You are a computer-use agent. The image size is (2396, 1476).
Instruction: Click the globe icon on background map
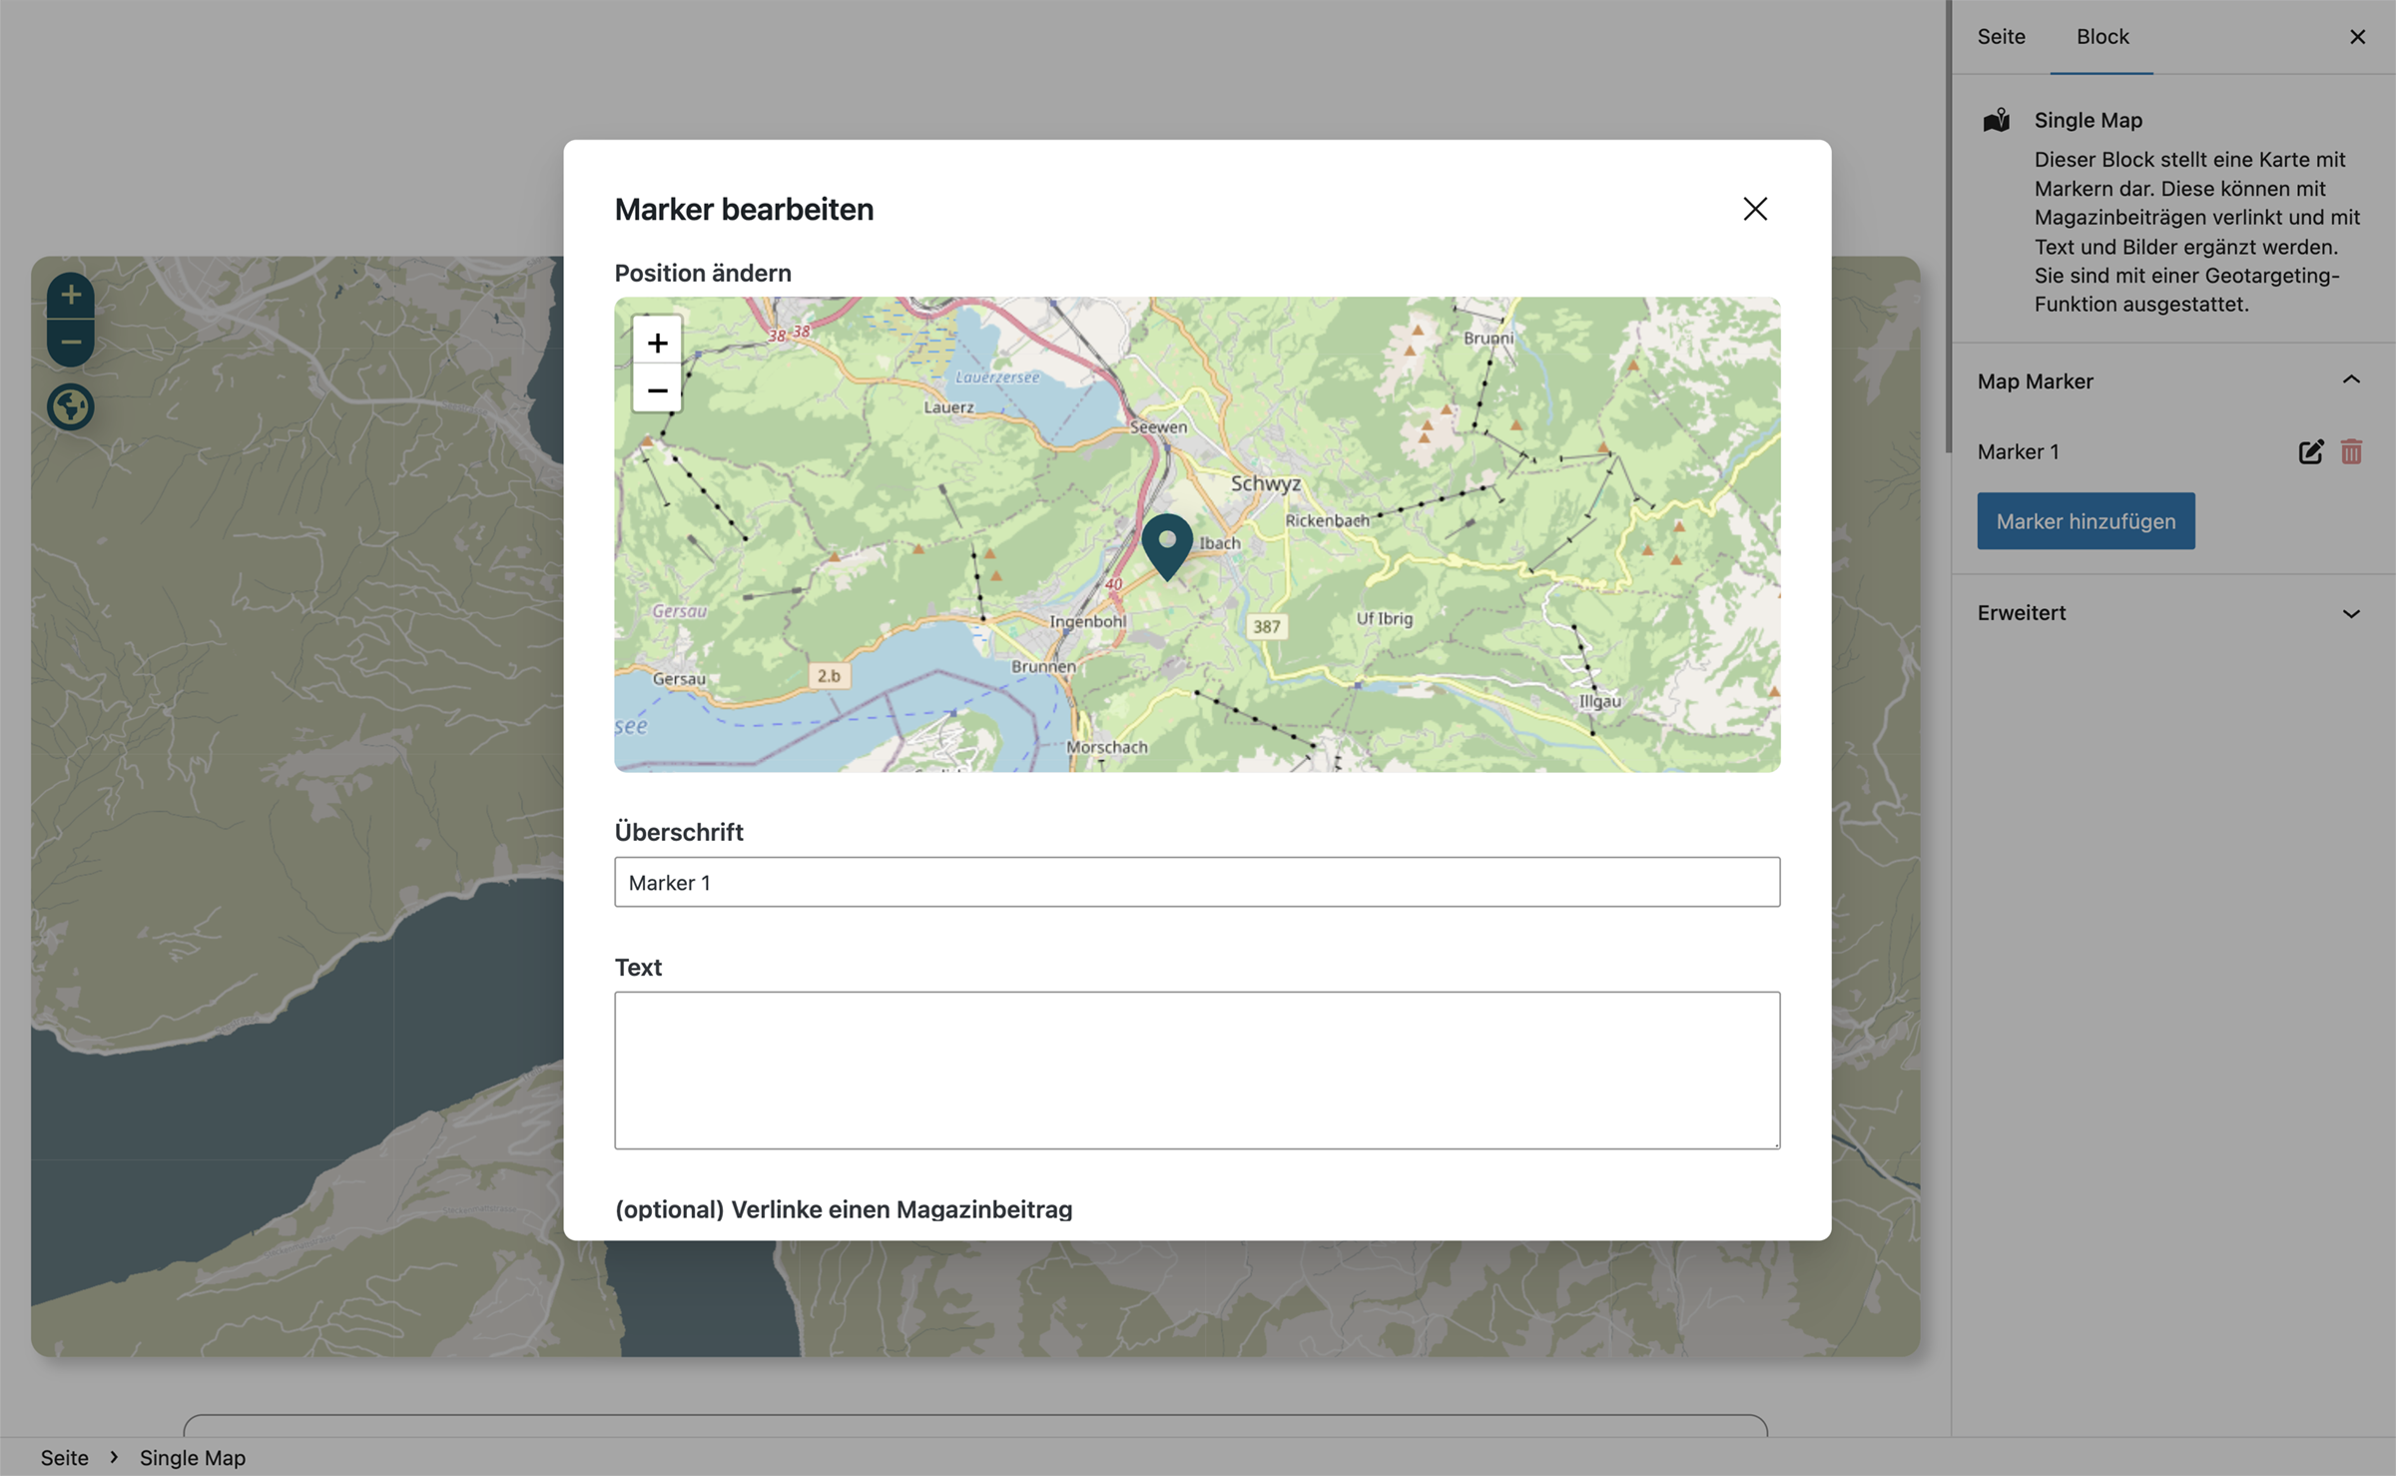click(71, 407)
